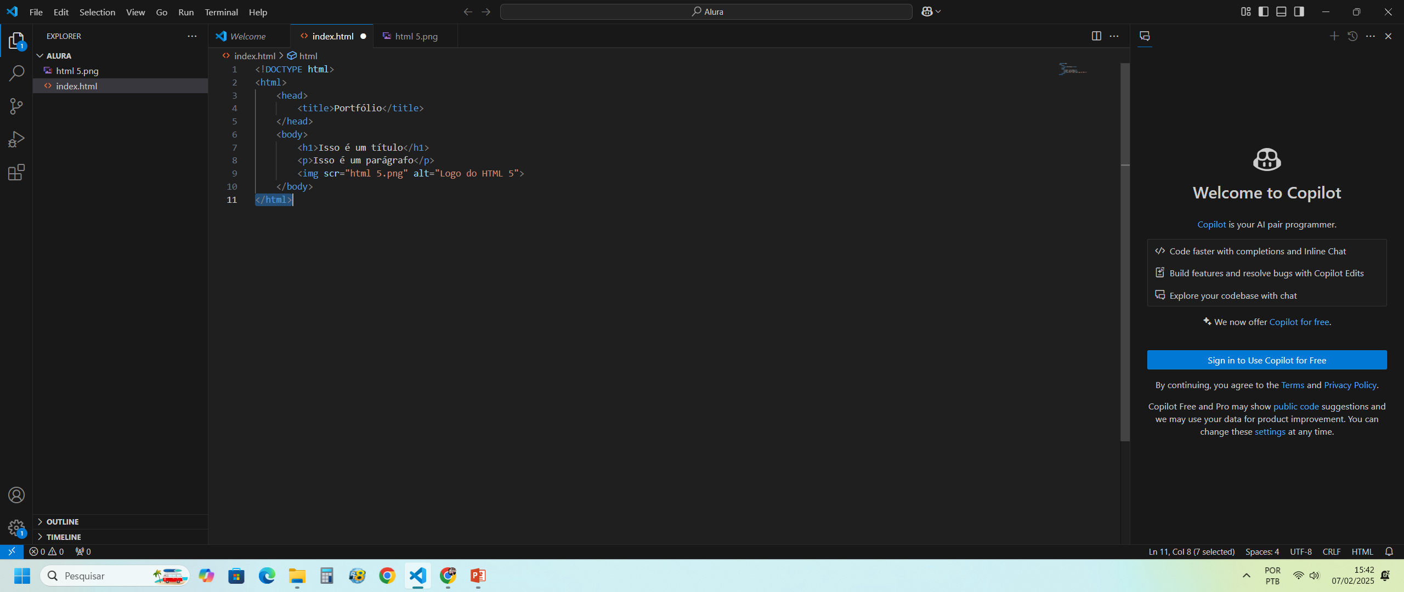Click the ports forwarded indicator in status bar
The width and height of the screenshot is (1404, 592).
click(x=83, y=551)
